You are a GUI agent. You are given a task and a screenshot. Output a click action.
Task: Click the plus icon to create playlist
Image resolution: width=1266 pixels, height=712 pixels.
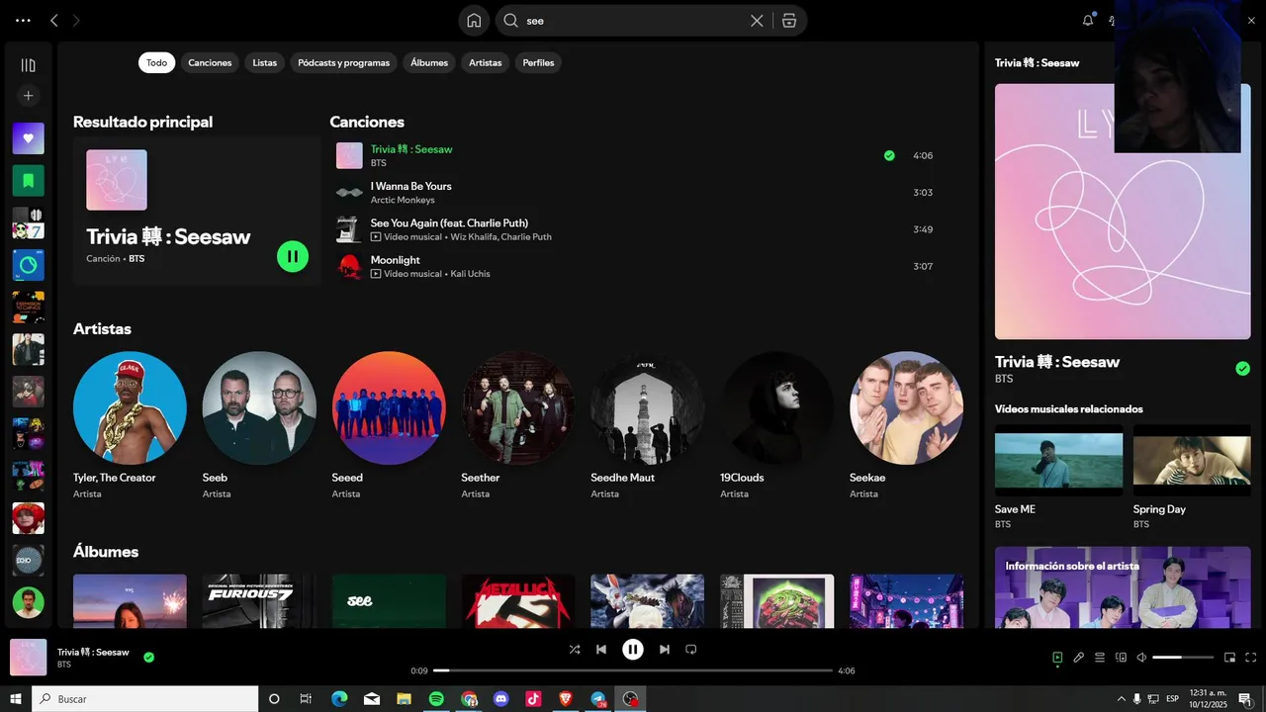pos(28,96)
